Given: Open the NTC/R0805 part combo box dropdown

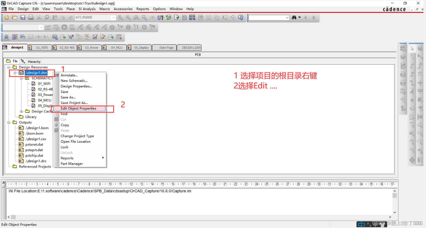Looking at the screenshot, I should pyautogui.click(x=114, y=17).
